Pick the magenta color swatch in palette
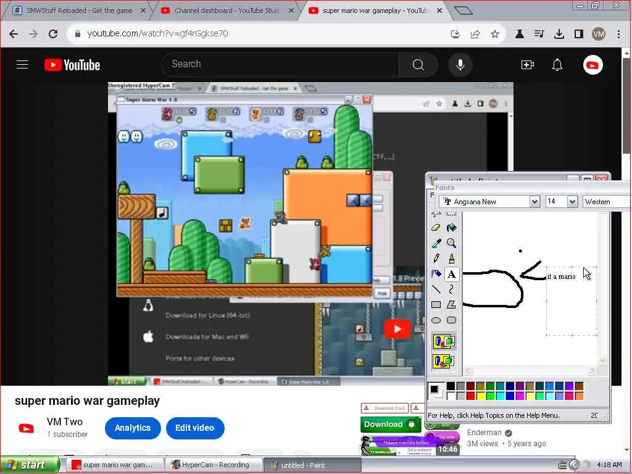This screenshot has width=632, height=474. click(x=520, y=396)
